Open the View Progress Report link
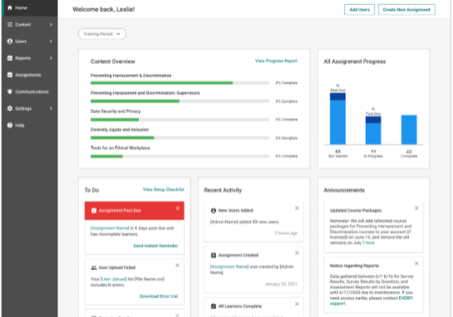Image resolution: width=453 pixels, height=317 pixels. tap(276, 61)
